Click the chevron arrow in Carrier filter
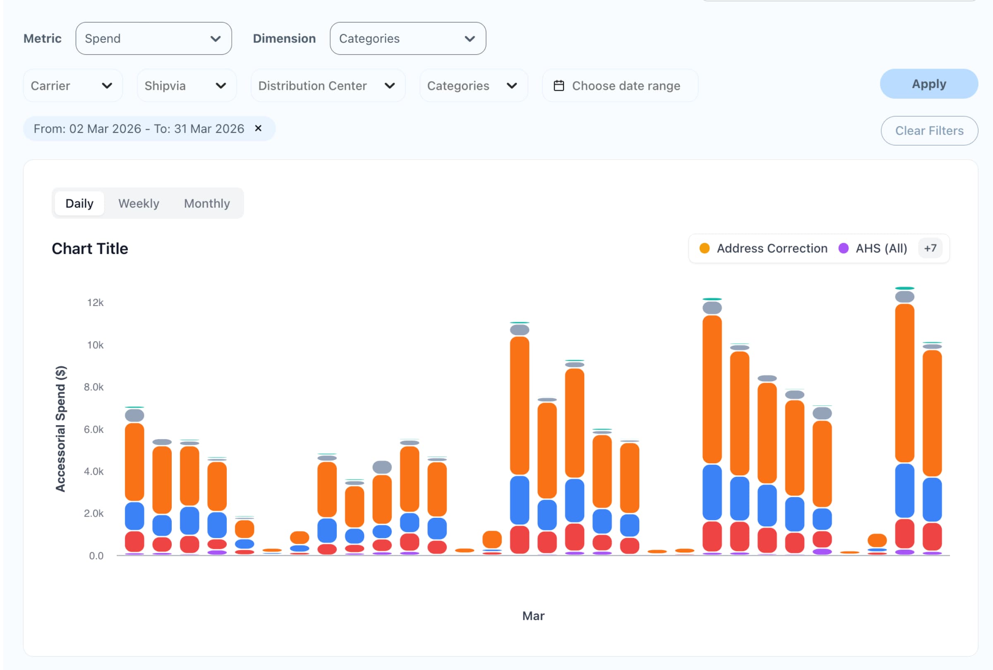The image size is (993, 670). coord(107,86)
